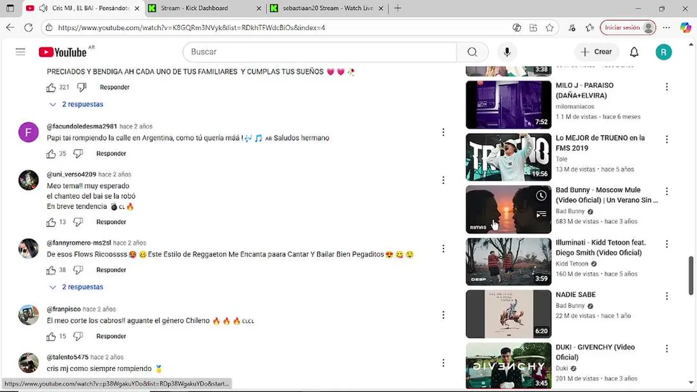Open DUKI - GIVENCHY video thumbnail
This screenshot has height=392, width=697.
(x=509, y=366)
